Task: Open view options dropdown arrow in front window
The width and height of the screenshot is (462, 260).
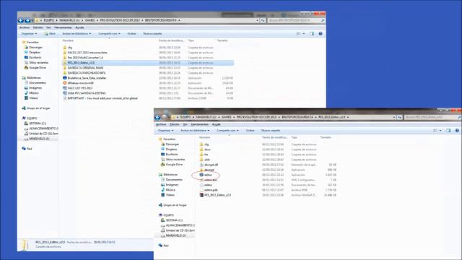Action: pyautogui.click(x=440, y=130)
